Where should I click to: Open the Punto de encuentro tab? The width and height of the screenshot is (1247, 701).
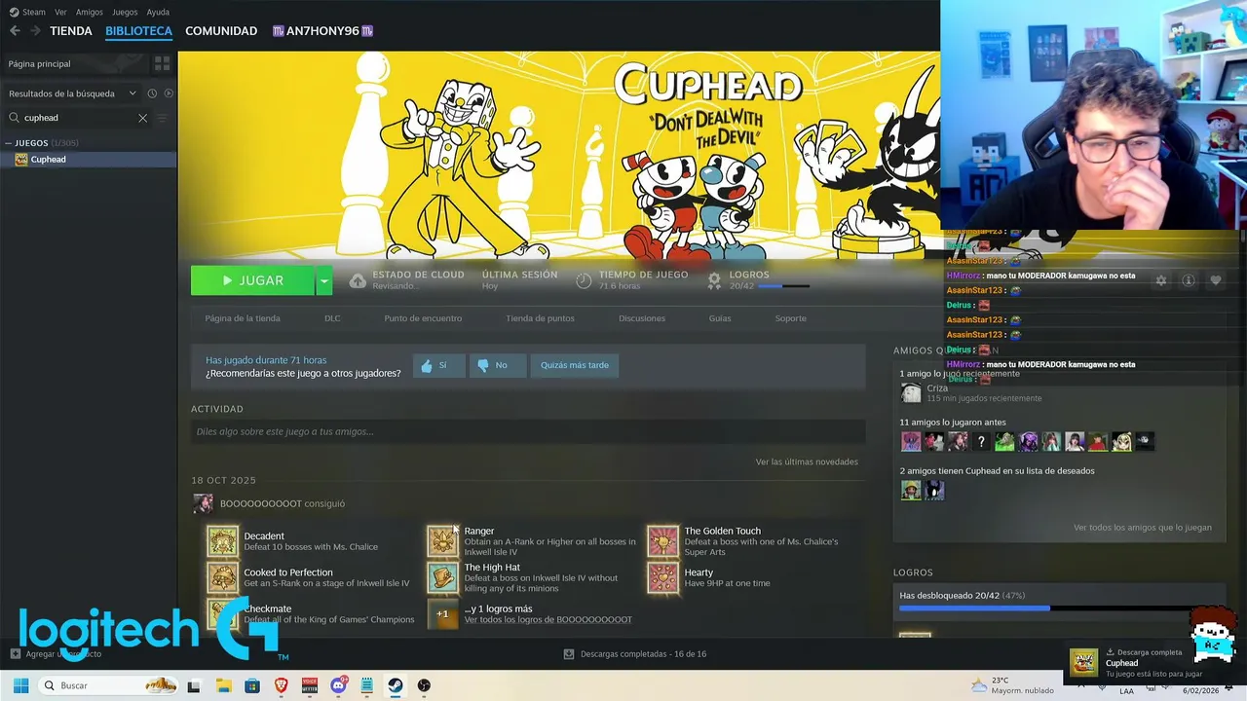pos(423,318)
